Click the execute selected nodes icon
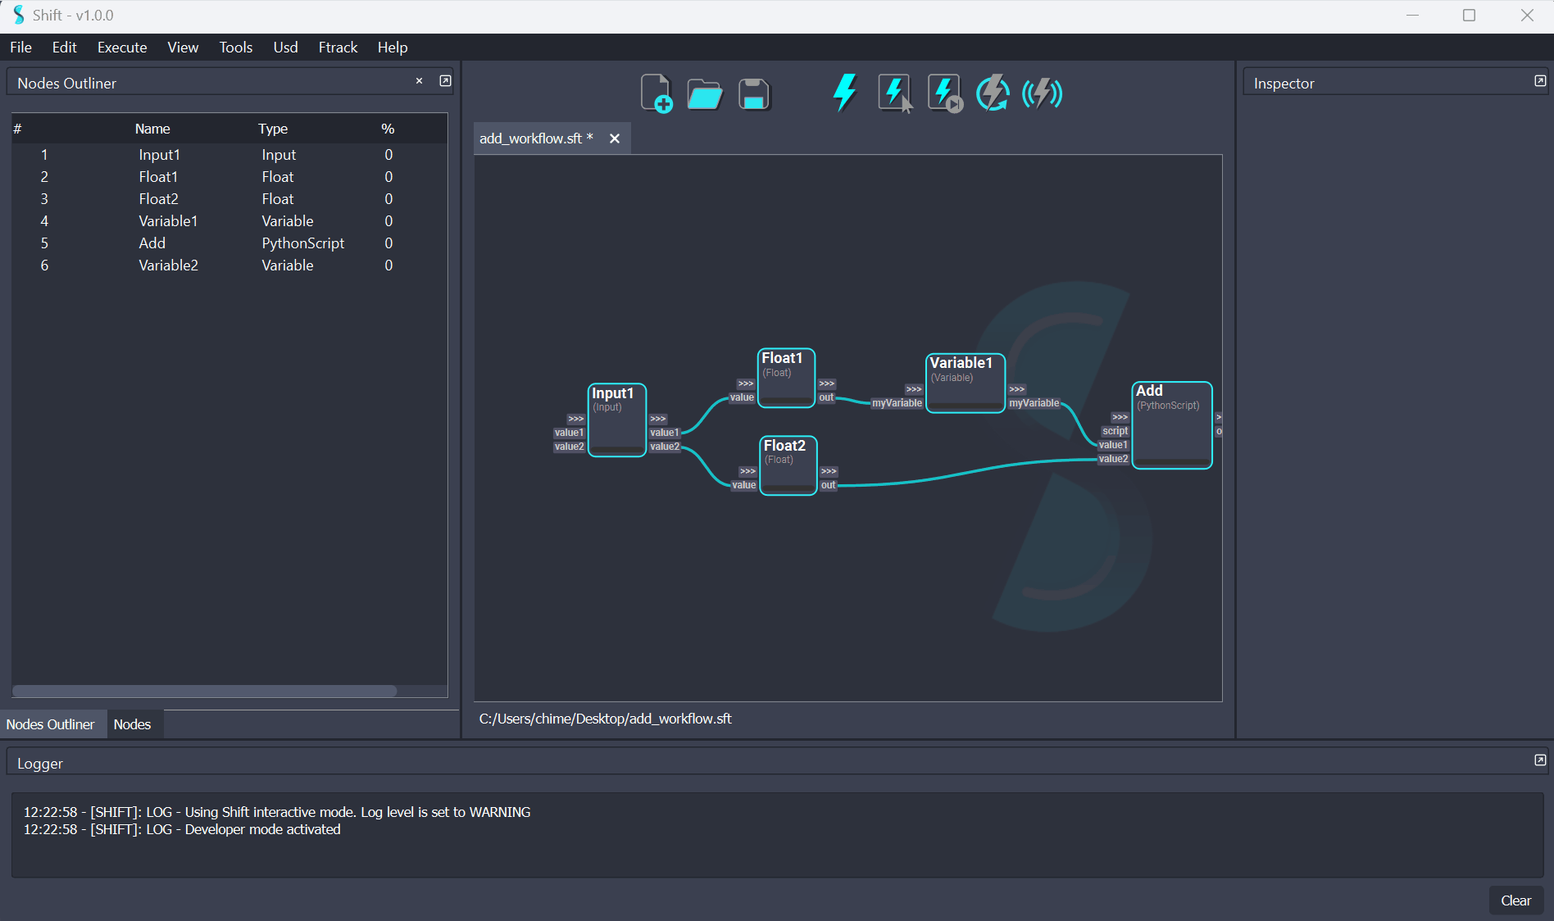Viewport: 1554px width, 921px height. click(894, 93)
